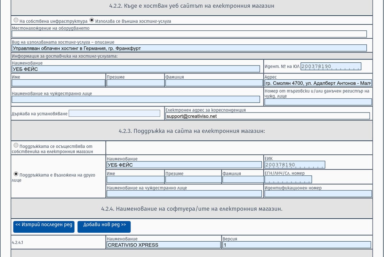Focus maintenance foreign entity name field
Viewport: 384px width, 257px height.
tap(184, 194)
